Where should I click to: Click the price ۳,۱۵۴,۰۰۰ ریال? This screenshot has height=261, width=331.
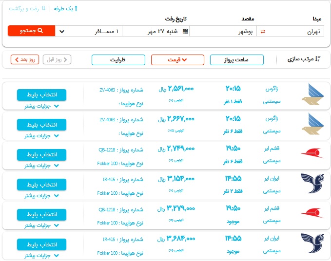176,179
